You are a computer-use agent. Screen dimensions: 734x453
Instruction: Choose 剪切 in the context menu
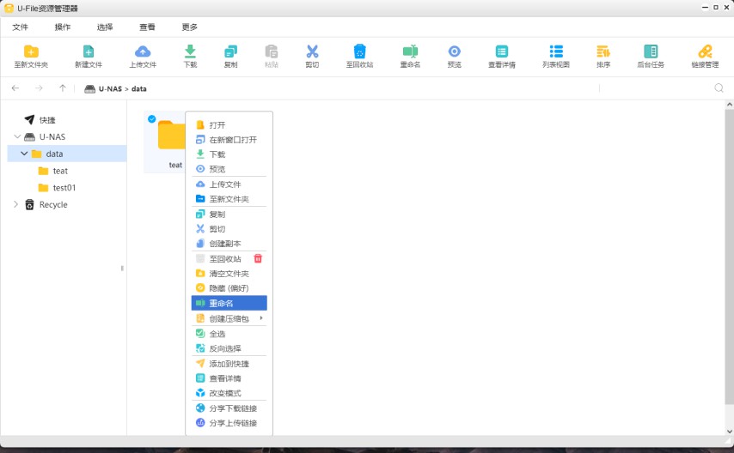pos(229,228)
